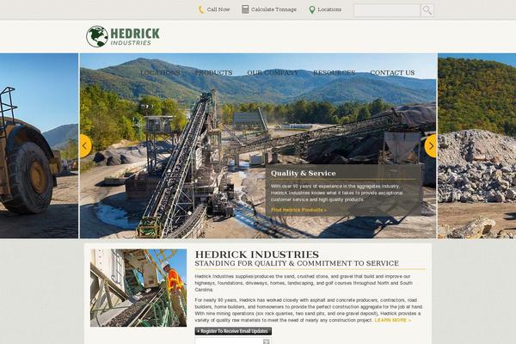Go to previous slide with left arrow
This screenshot has height=344, width=516.
pos(85,146)
